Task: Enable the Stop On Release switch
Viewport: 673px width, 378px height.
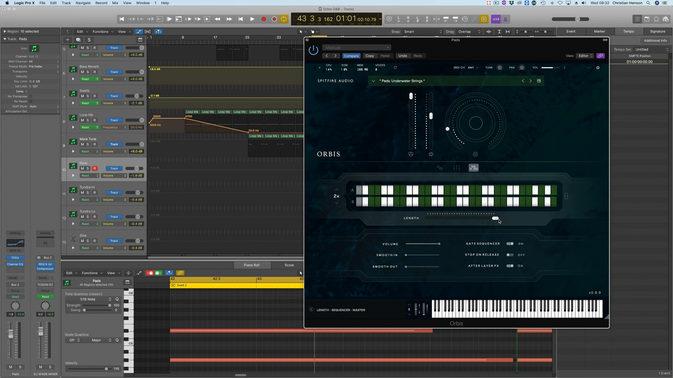Action: (510, 255)
